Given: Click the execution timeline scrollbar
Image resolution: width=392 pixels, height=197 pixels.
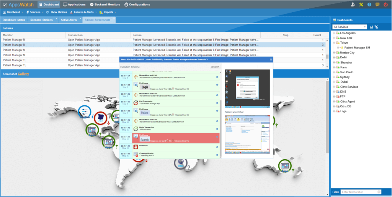Looking at the screenshot, I should point(220,128).
